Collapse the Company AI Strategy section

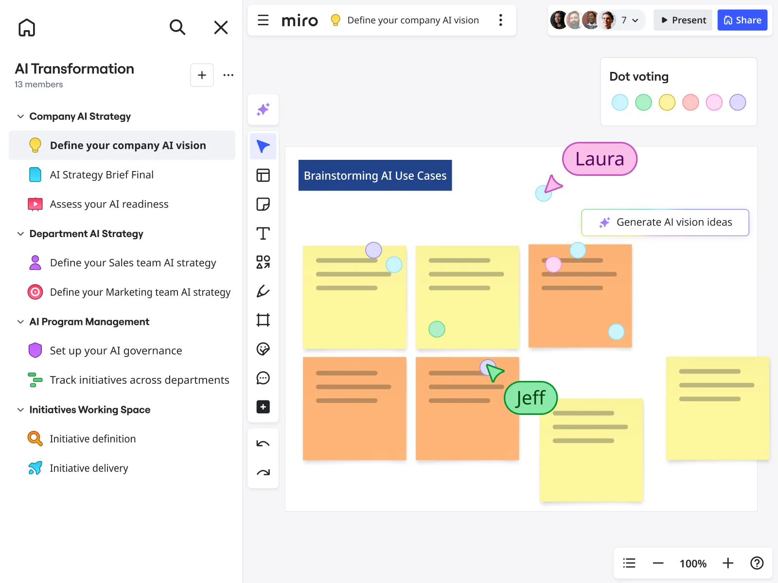[x=20, y=116]
